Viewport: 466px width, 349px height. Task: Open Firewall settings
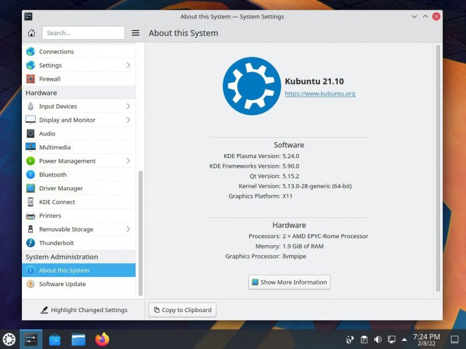50,79
